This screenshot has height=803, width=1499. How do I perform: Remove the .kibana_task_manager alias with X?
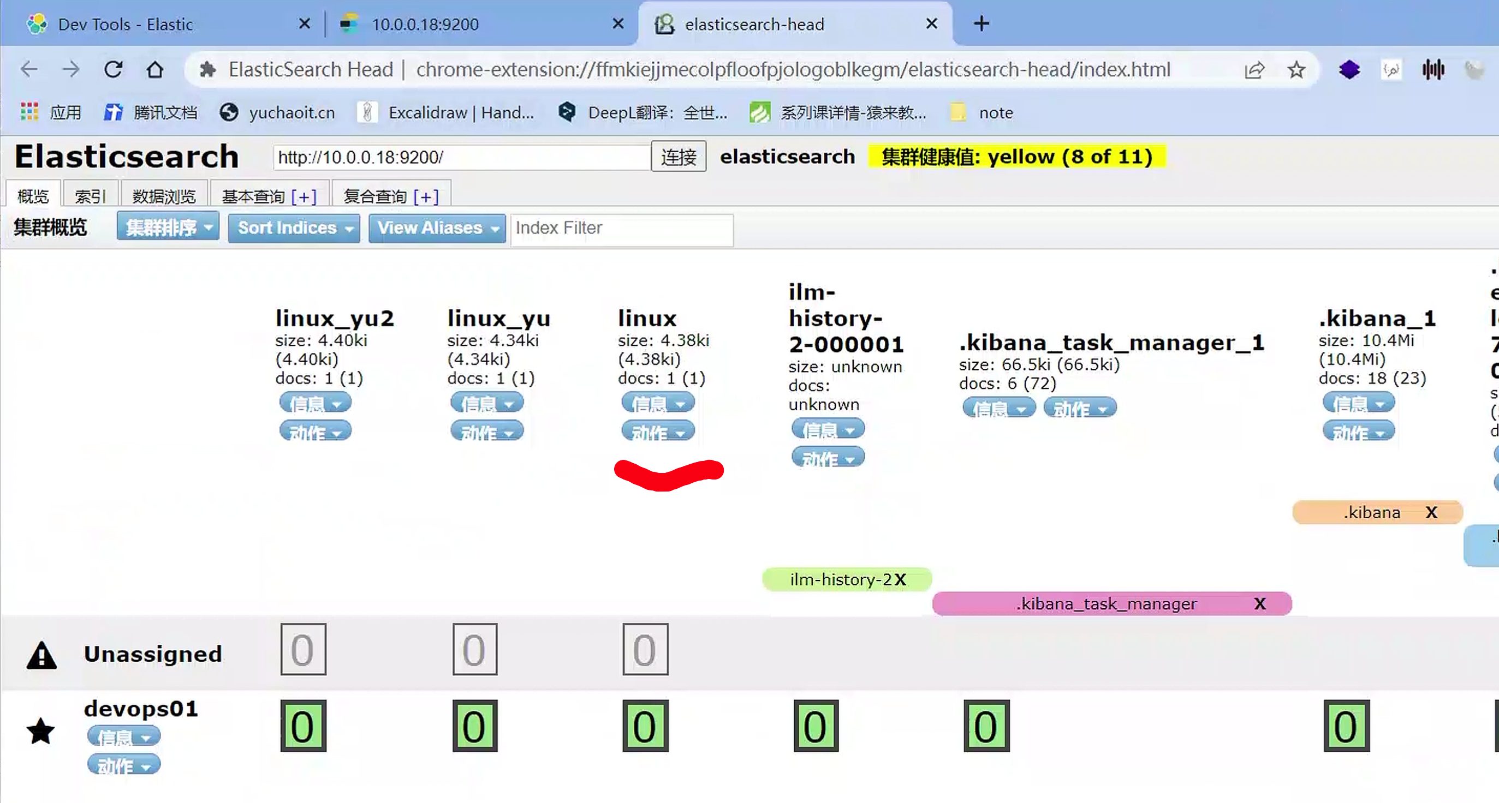(1259, 603)
